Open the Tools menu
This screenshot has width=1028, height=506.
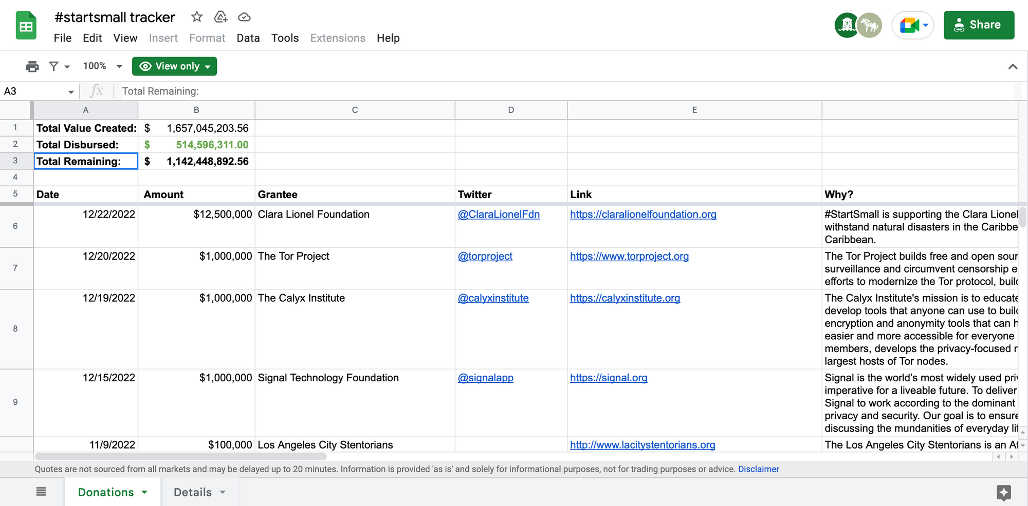tap(285, 38)
